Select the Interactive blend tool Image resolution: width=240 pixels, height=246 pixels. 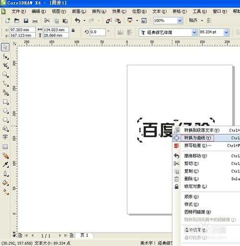click(5, 156)
